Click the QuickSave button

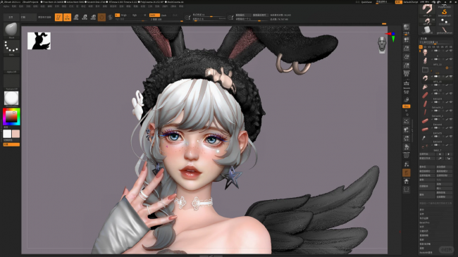pyautogui.click(x=366, y=2)
